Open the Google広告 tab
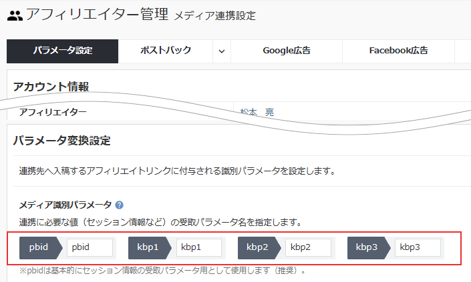Image resolution: width=471 pixels, height=282 pixels. click(x=286, y=51)
